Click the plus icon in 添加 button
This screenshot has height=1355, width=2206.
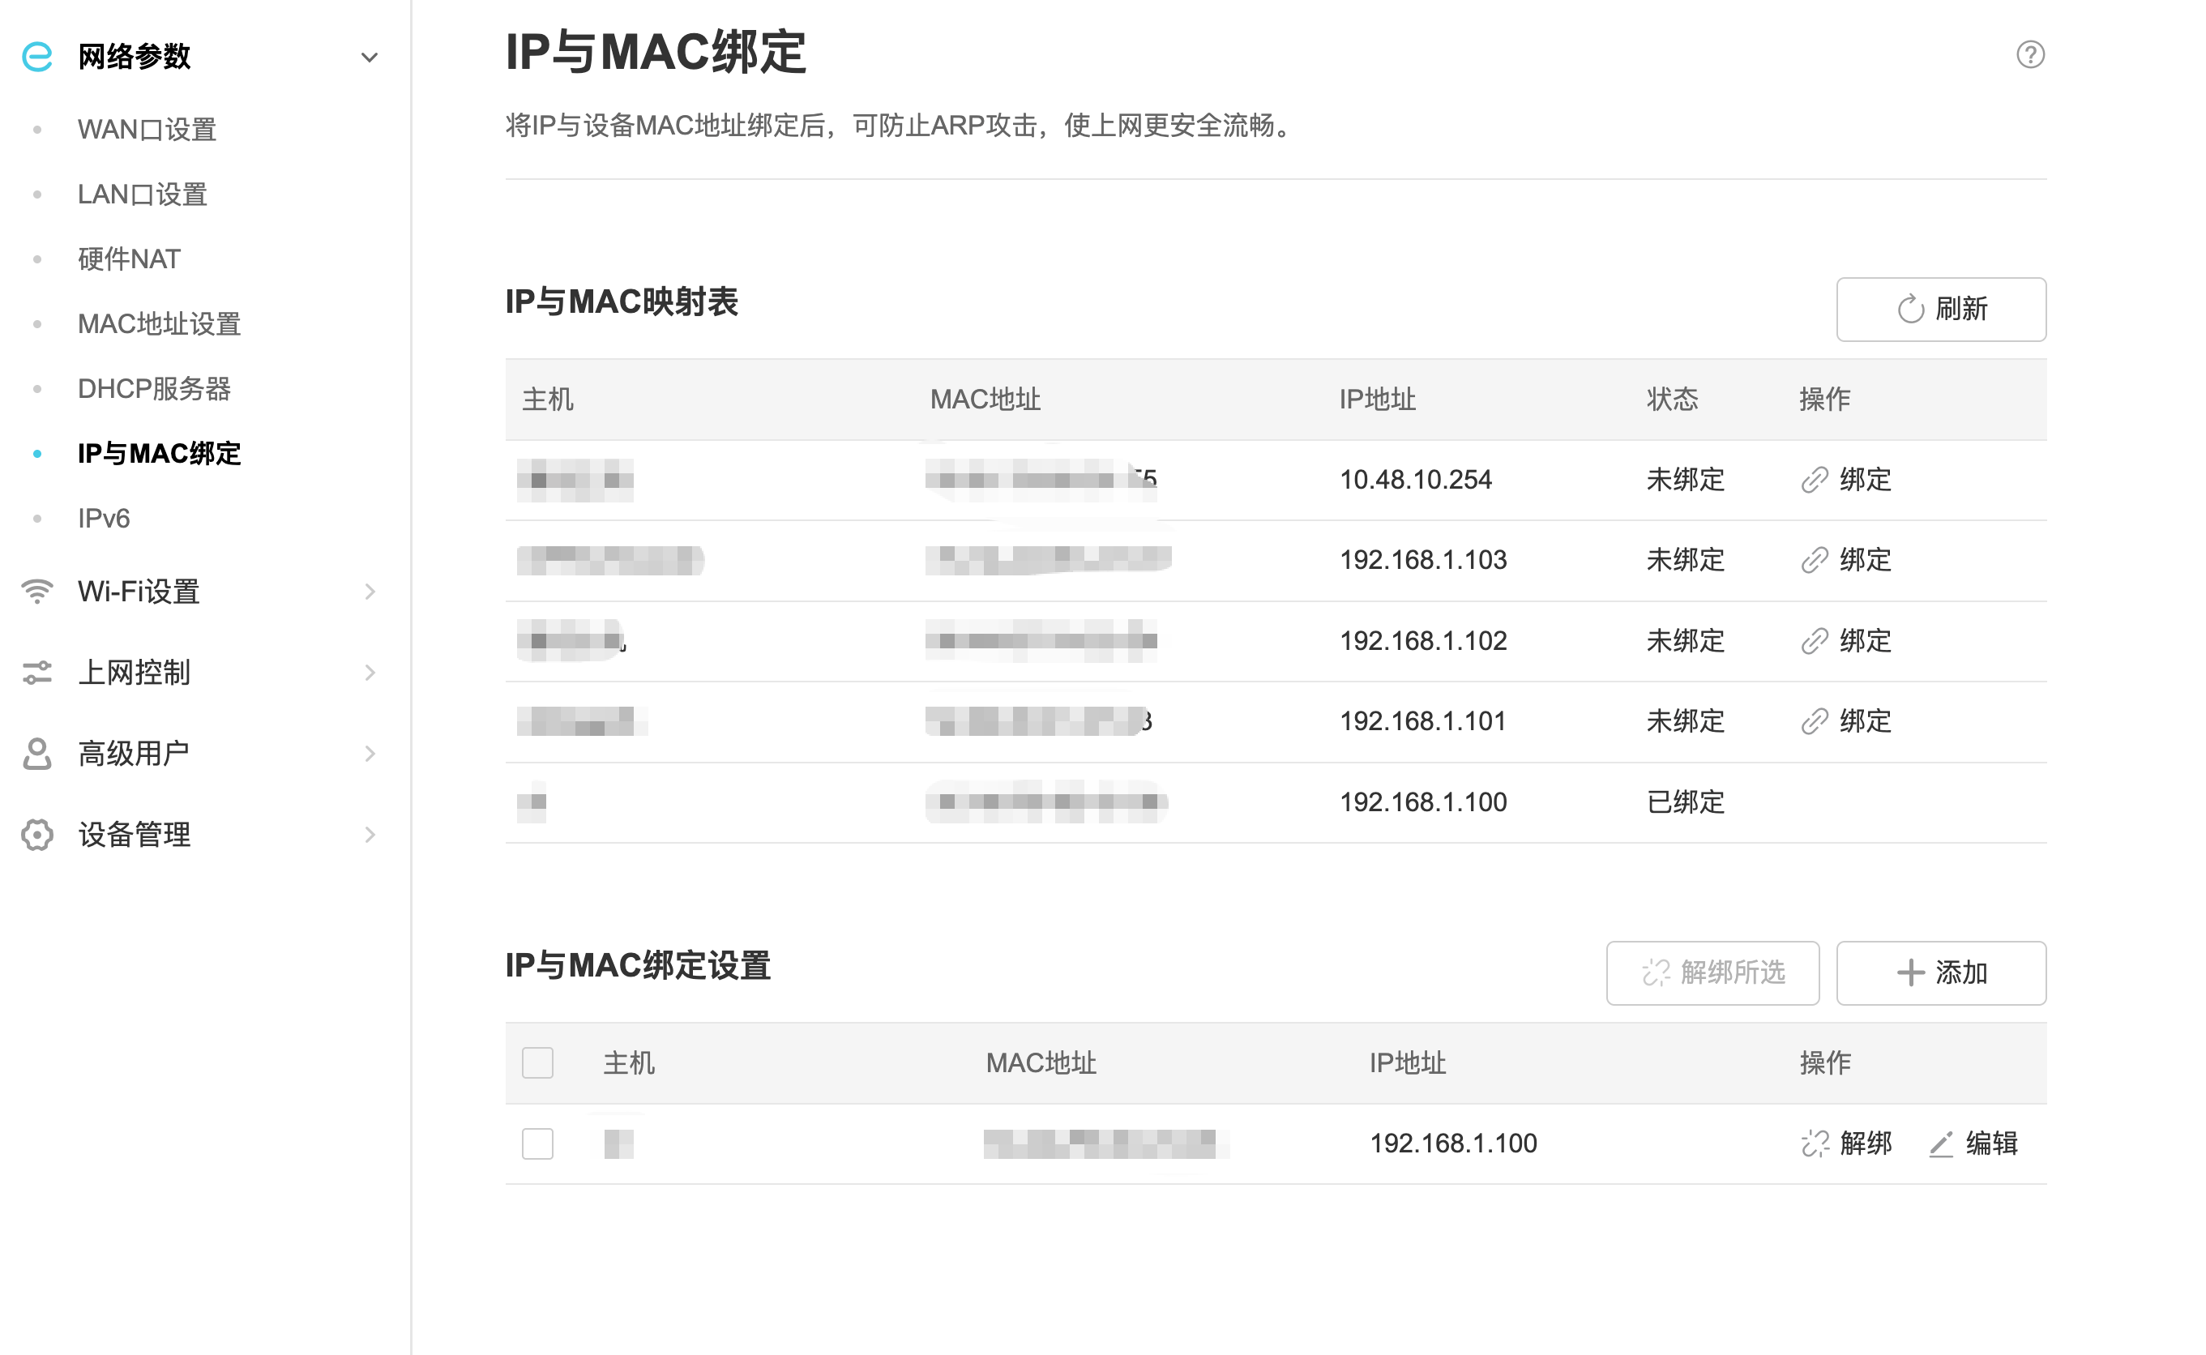1910,973
